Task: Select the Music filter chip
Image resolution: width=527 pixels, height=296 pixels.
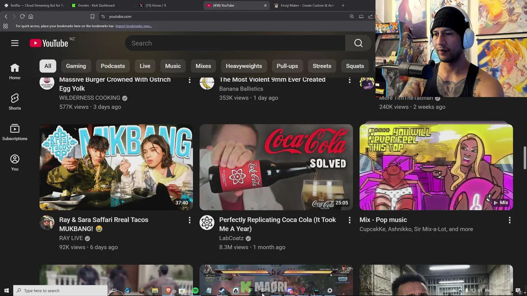Action: pos(173,66)
